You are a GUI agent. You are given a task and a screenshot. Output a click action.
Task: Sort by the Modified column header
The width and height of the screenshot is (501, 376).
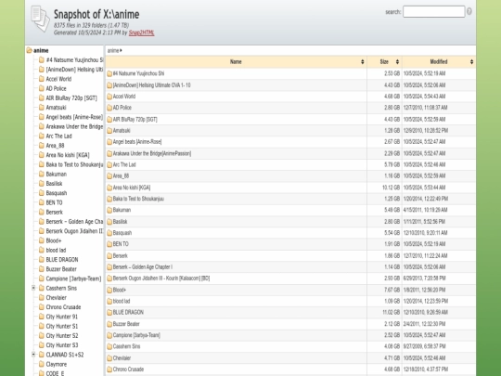point(438,61)
